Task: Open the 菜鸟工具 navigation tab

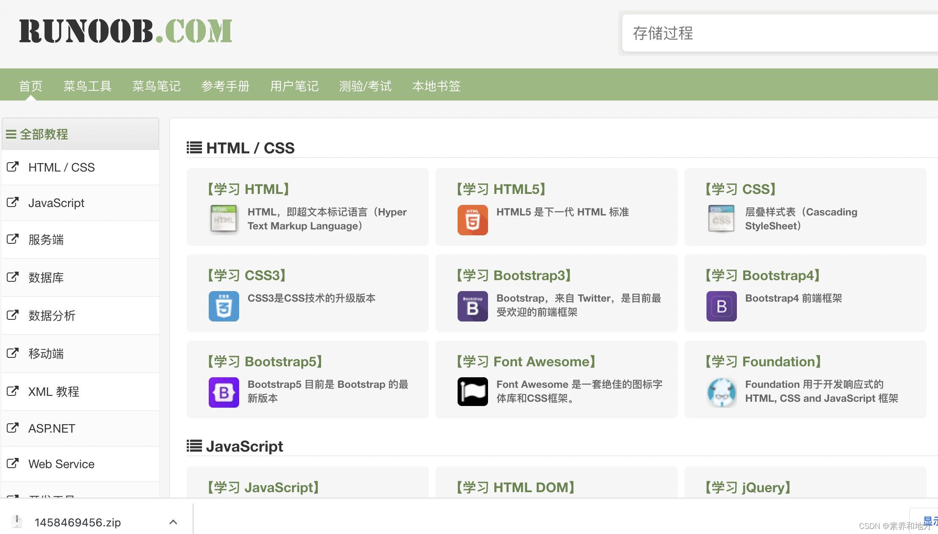Action: coord(87,86)
